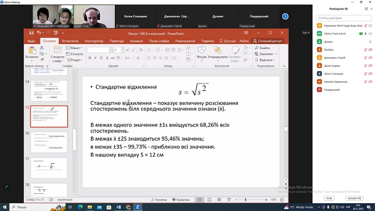Open Microsoft Edge from taskbar

click(80, 207)
